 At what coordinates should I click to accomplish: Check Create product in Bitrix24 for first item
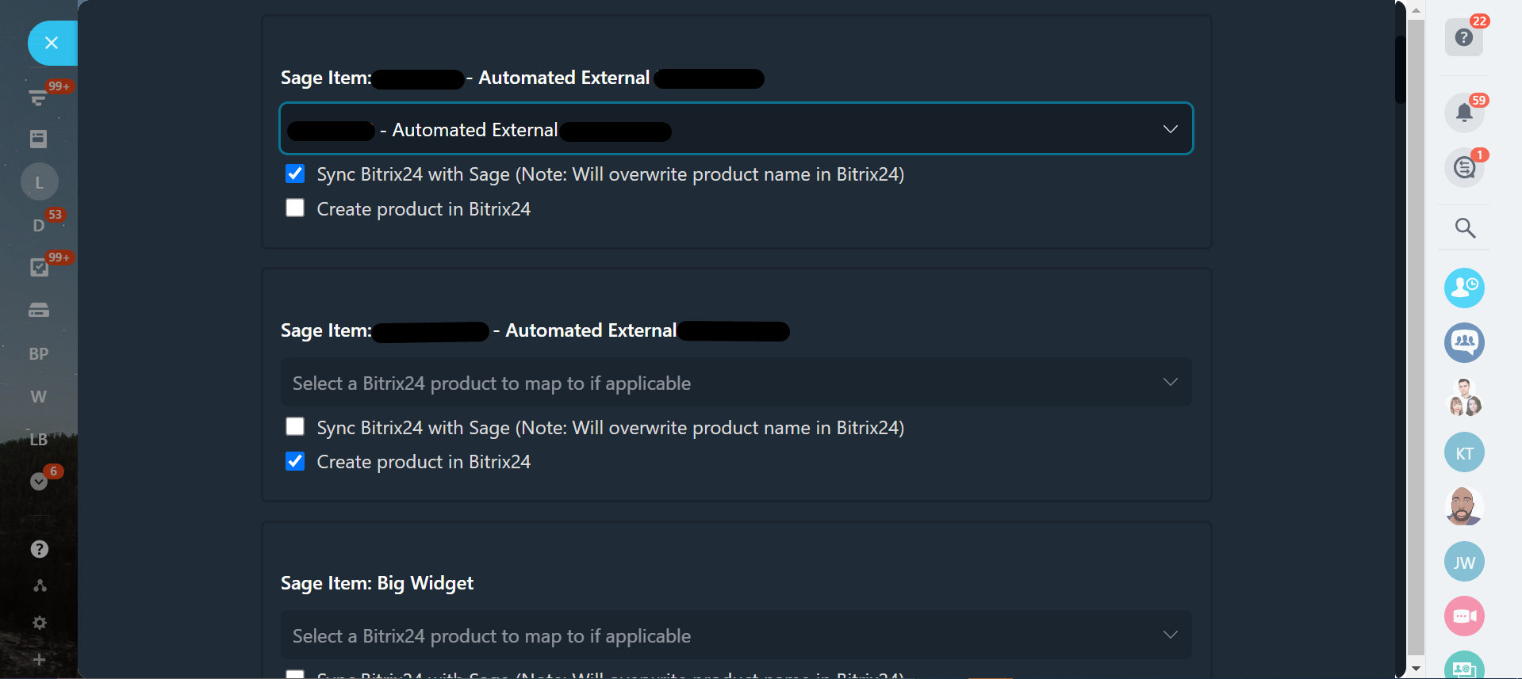coord(295,208)
